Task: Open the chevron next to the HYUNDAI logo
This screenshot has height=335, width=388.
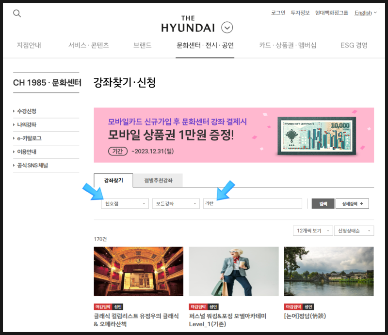Action: (x=226, y=28)
